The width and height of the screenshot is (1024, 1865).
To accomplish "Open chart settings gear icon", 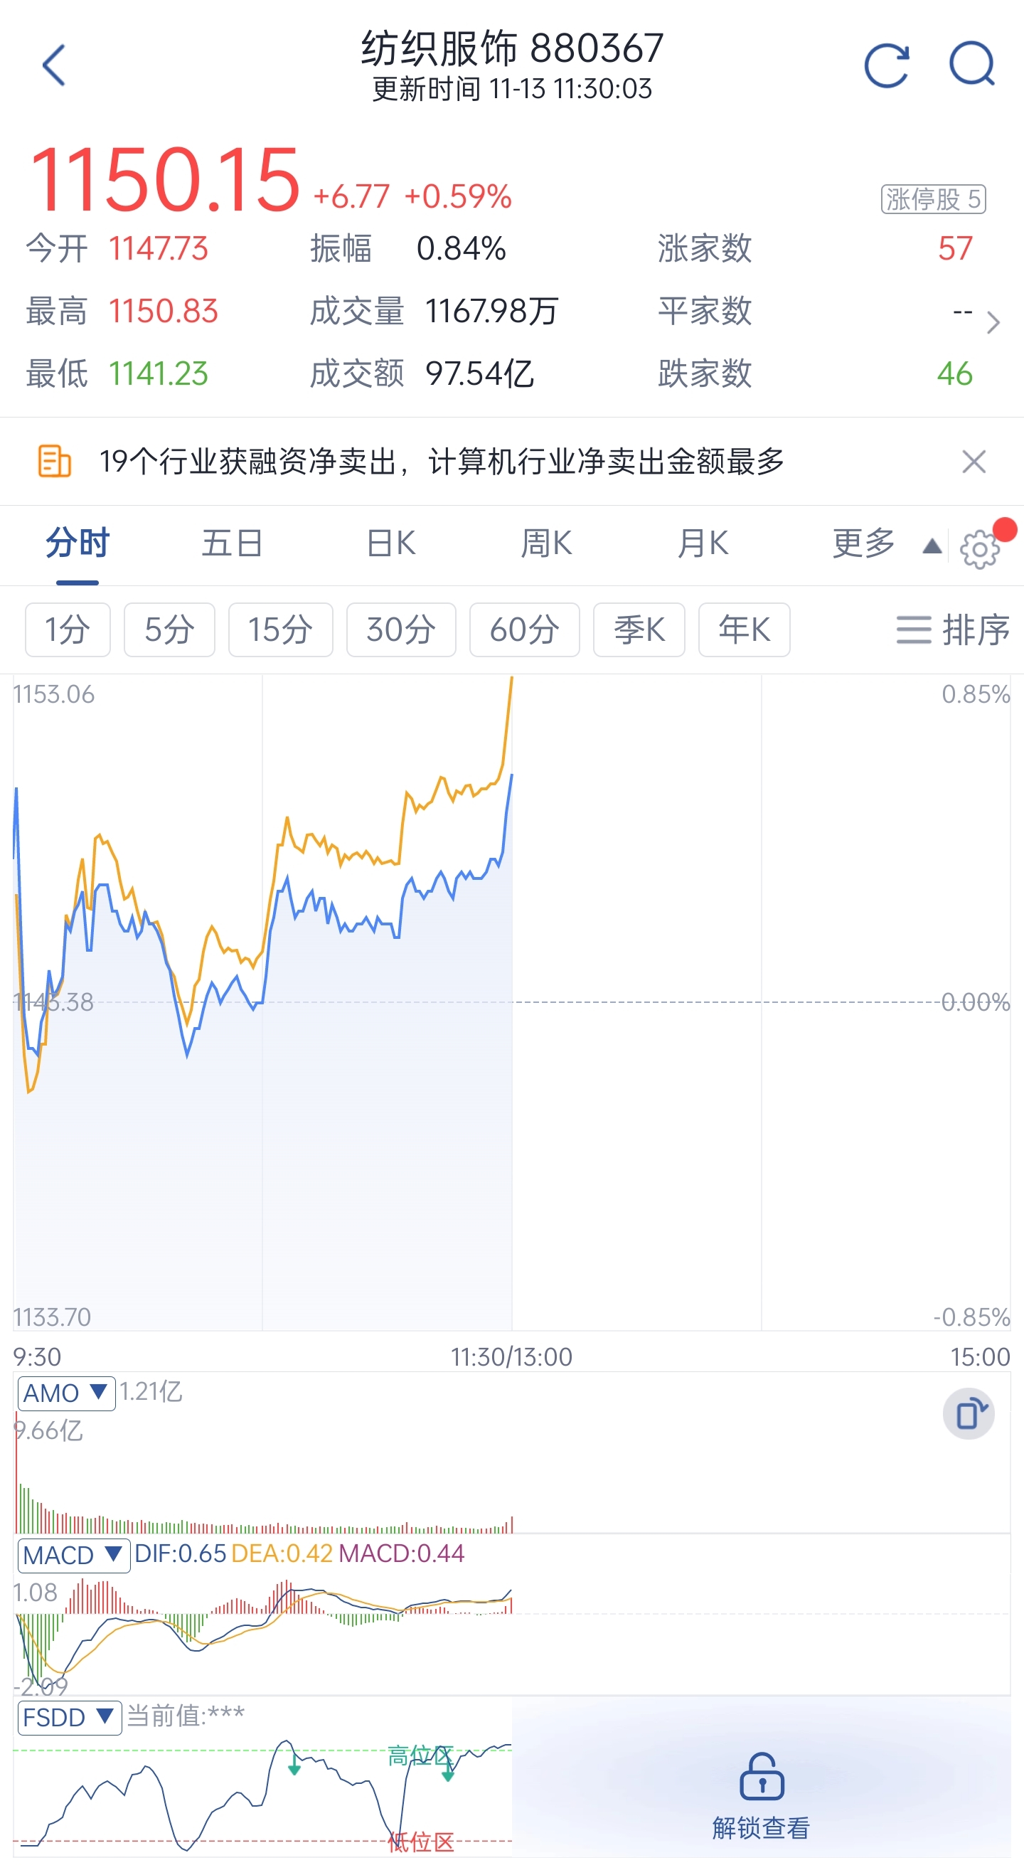I will (979, 550).
